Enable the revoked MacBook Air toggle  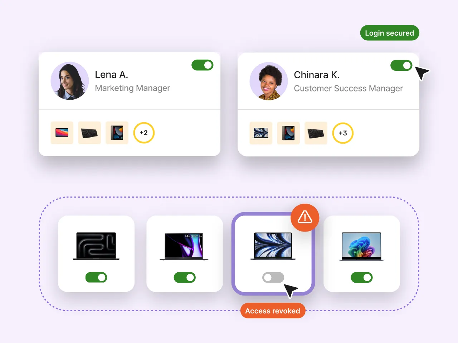[x=273, y=277]
